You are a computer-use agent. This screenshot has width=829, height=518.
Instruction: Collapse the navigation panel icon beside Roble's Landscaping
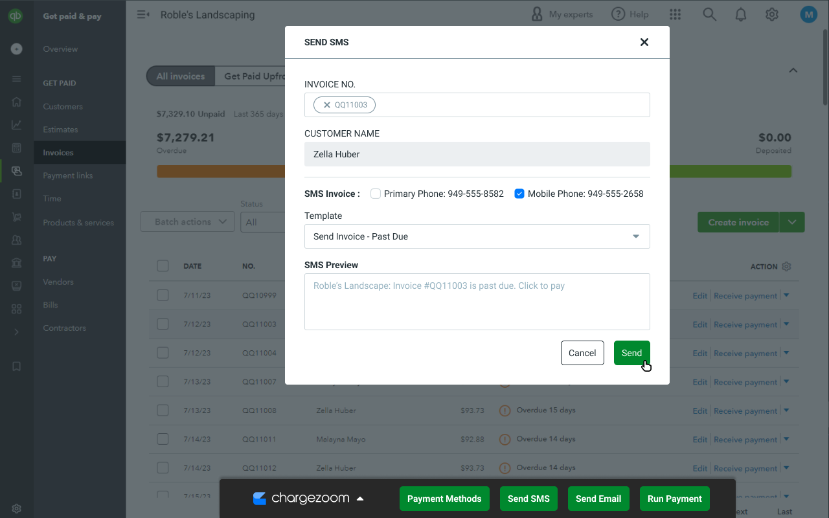[x=144, y=14]
